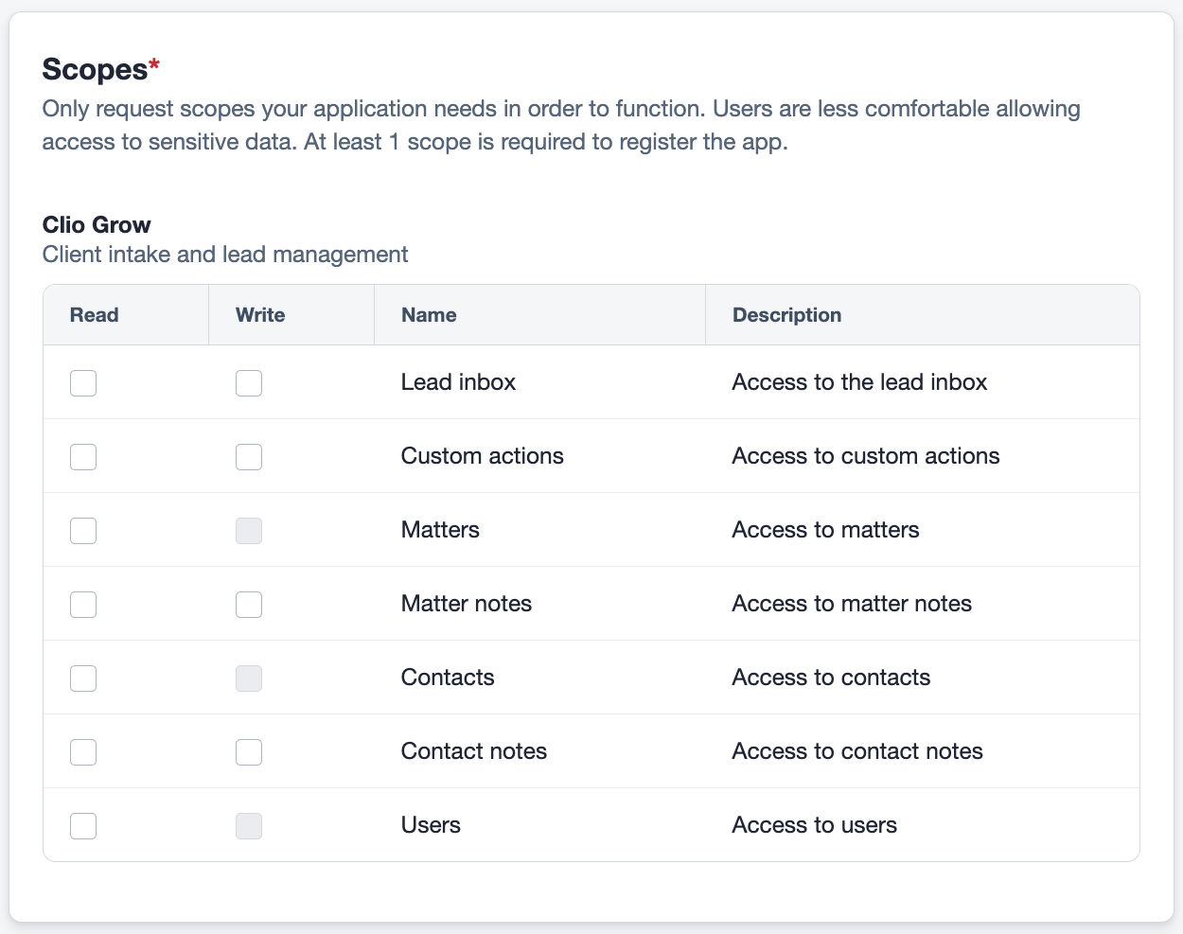Select the Users row name
Screen dimensions: 1183x934
(x=431, y=825)
